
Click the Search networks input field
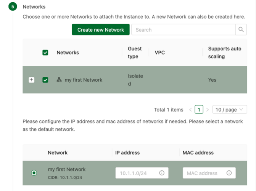[184, 29]
